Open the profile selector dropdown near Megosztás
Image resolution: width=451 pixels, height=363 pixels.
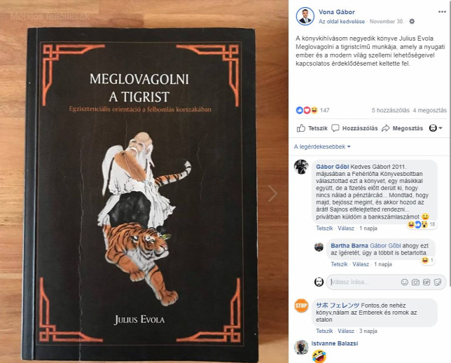pyautogui.click(x=436, y=128)
